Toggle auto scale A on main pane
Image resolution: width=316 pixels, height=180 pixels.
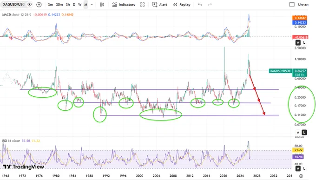(x=298, y=133)
